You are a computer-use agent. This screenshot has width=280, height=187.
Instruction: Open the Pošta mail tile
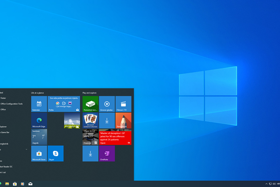point(64,104)
